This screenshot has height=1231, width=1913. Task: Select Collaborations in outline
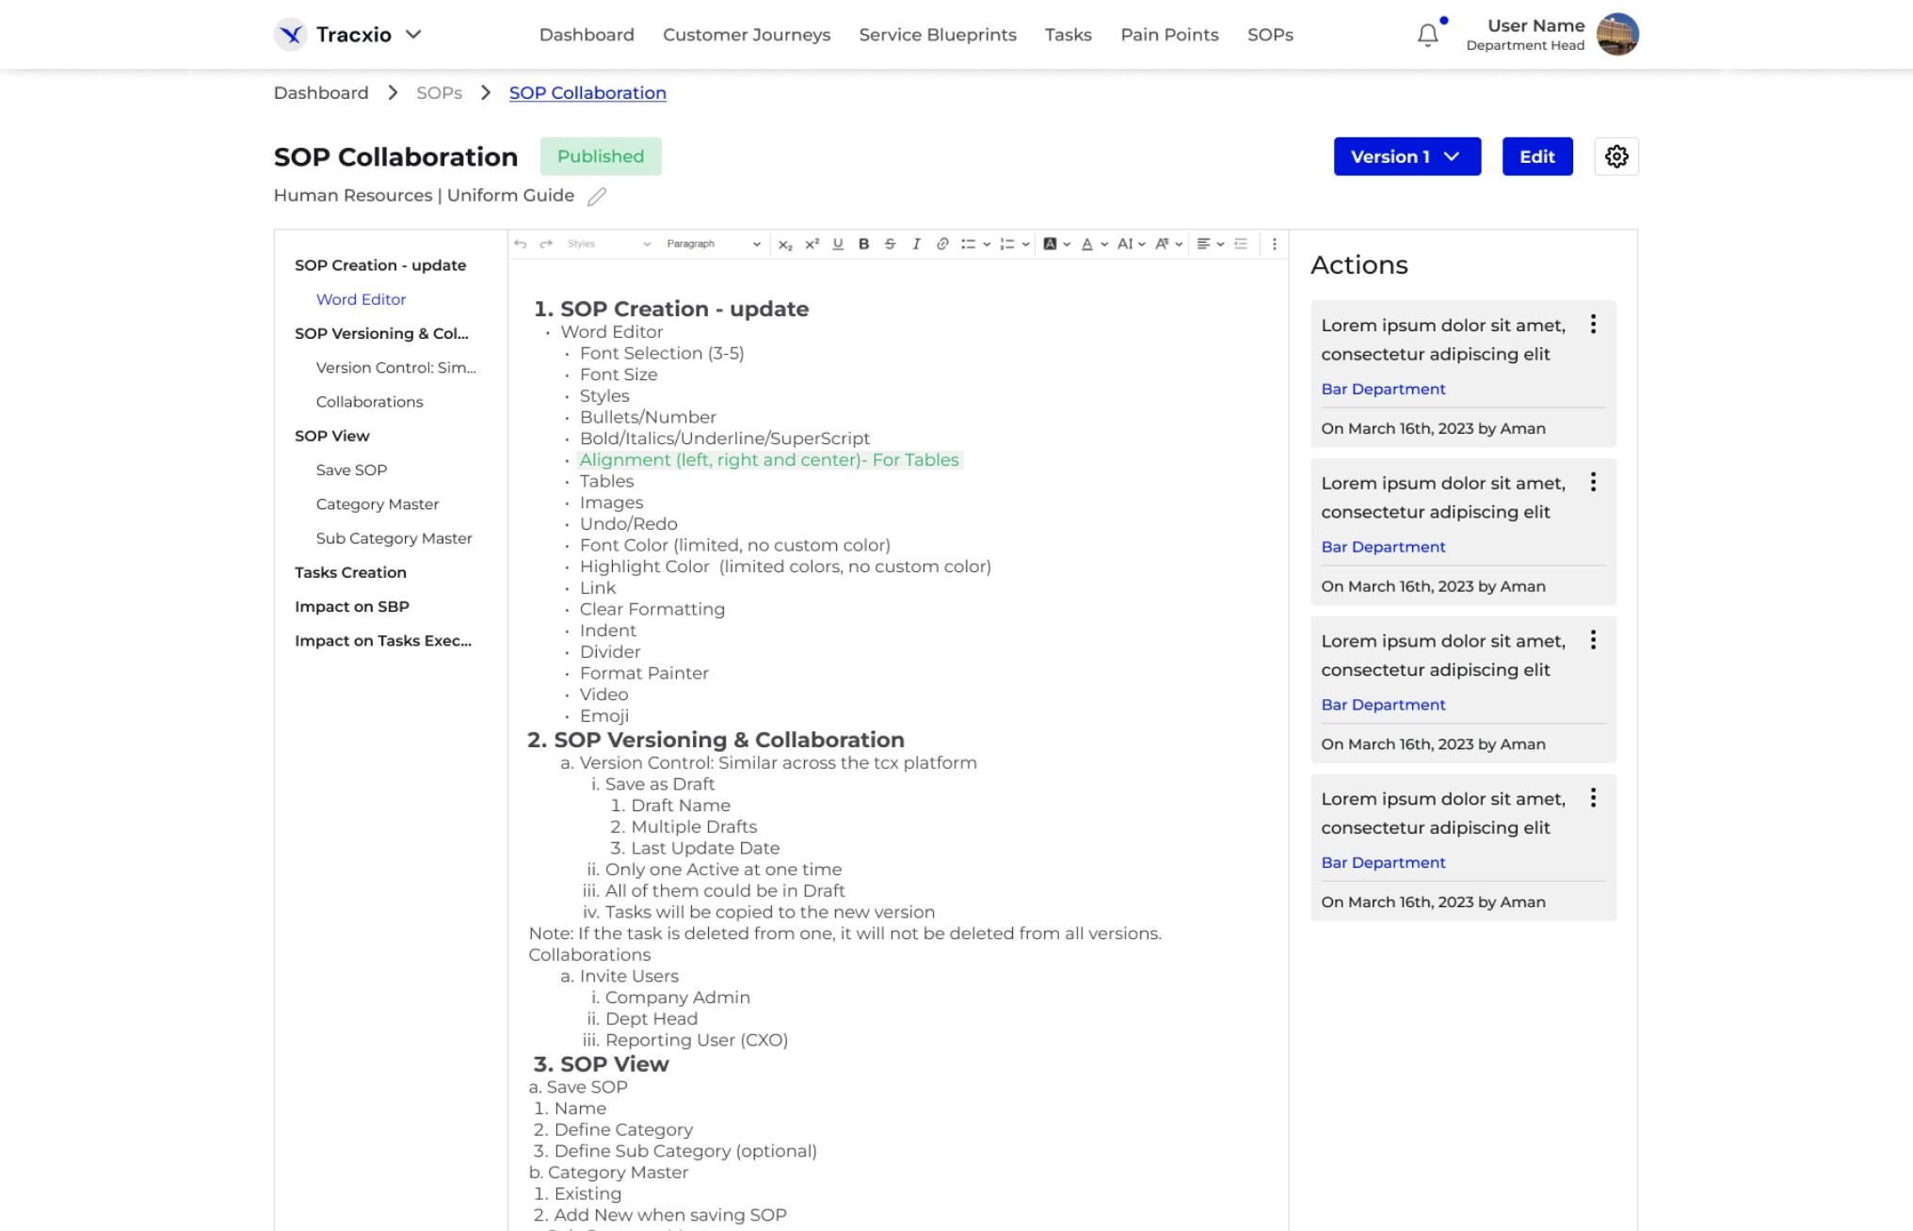tap(369, 402)
